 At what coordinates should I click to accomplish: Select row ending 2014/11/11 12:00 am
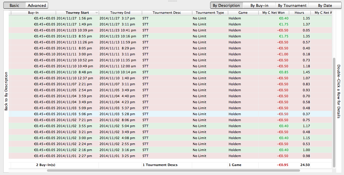pyautogui.click(x=170, y=66)
